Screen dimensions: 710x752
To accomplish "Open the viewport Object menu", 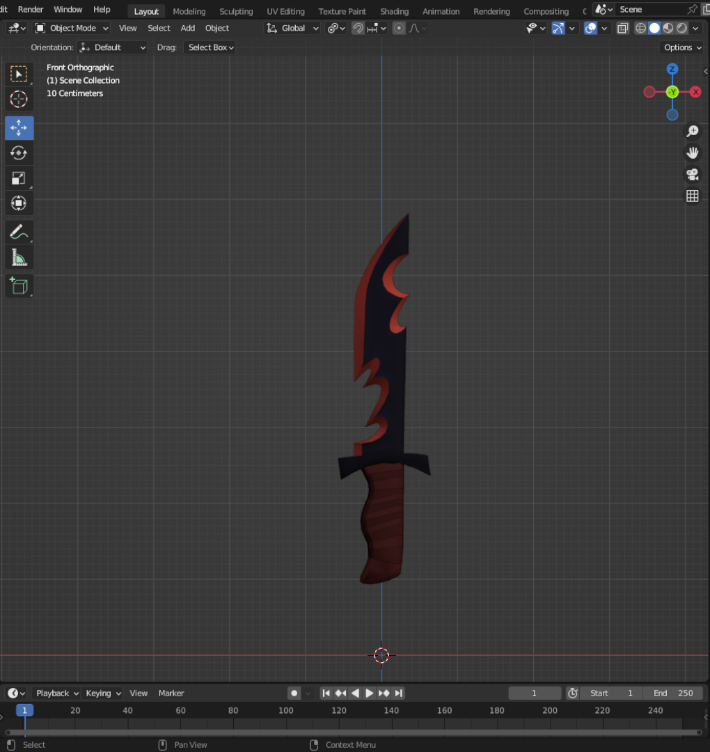I will click(217, 29).
